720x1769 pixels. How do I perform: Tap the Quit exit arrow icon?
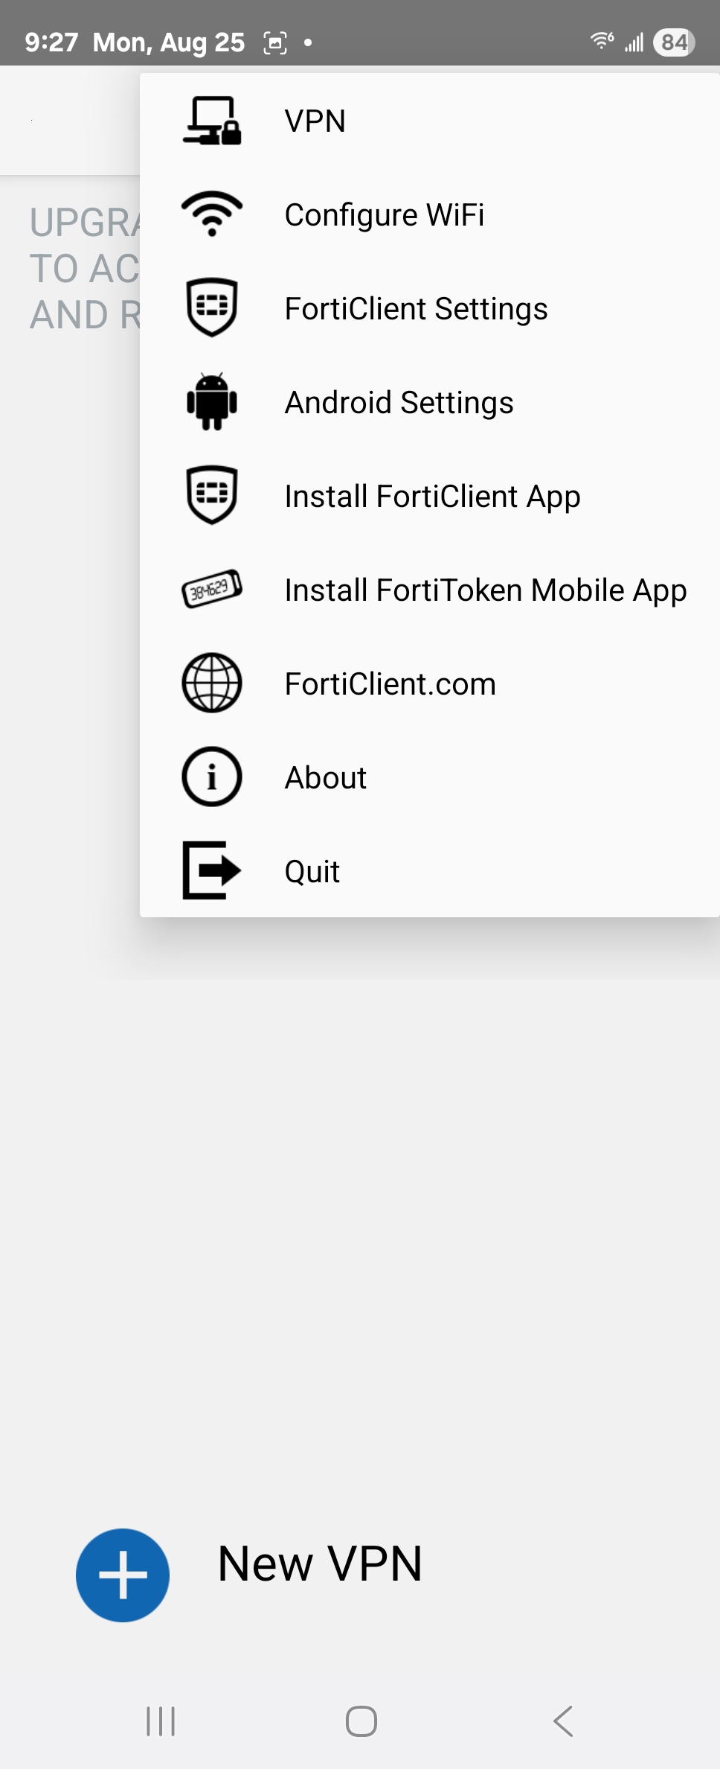click(x=212, y=870)
